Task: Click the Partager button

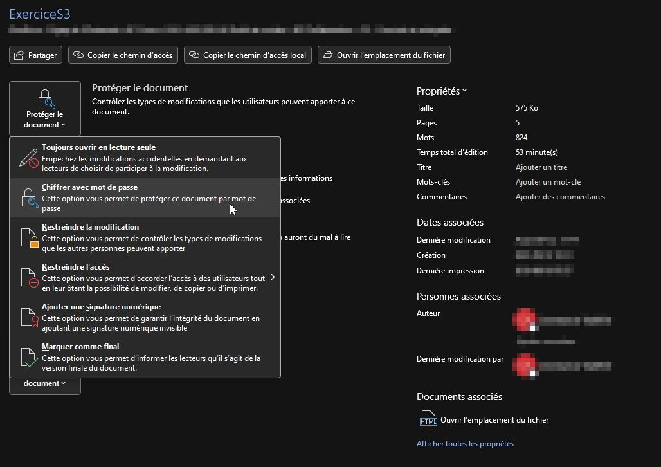Action: (x=35, y=55)
